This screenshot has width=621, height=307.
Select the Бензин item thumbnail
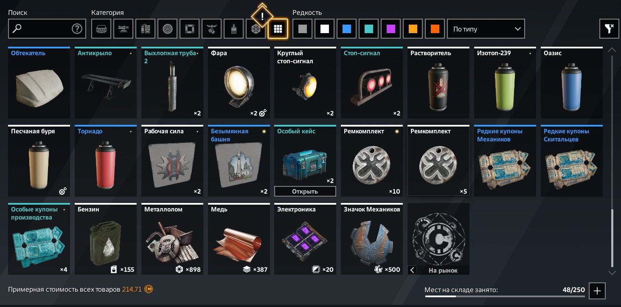106,239
